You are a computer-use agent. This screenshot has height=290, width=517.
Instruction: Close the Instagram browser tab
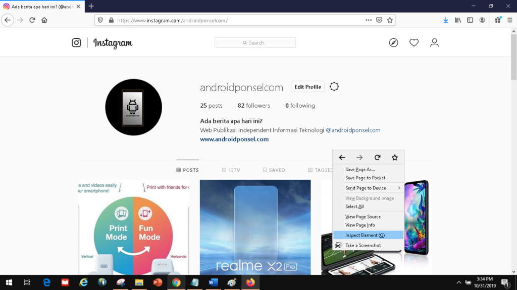point(78,6)
